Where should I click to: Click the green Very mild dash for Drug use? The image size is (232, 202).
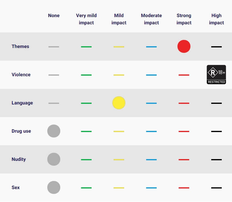86,131
